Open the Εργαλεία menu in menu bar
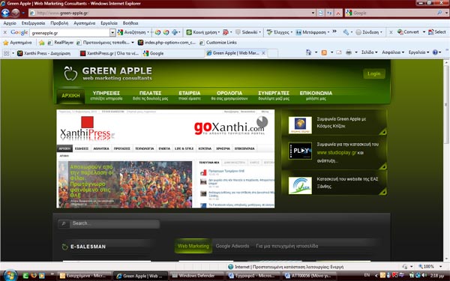Image resolution: width=450 pixels, height=281 pixels. (109, 23)
